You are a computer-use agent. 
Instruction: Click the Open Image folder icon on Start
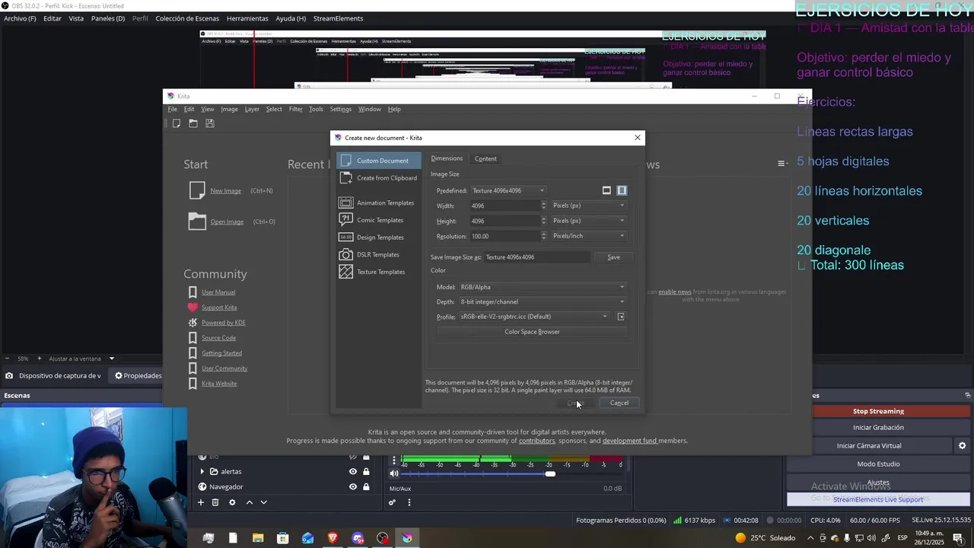tap(197, 221)
